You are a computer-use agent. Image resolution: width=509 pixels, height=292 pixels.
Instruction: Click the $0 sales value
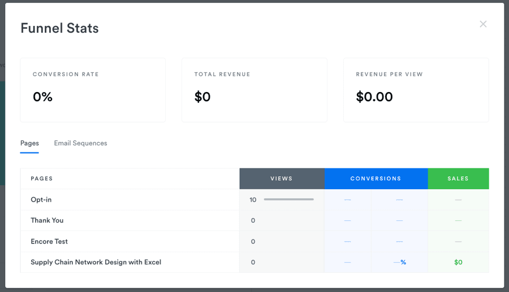coord(458,262)
